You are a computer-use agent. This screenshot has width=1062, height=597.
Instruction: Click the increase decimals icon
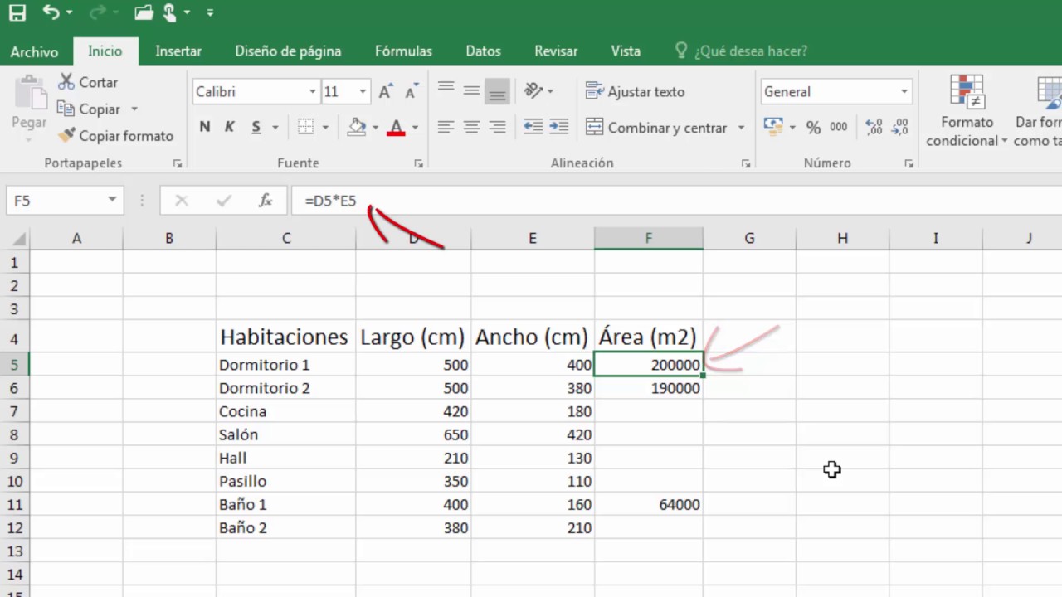(x=874, y=127)
